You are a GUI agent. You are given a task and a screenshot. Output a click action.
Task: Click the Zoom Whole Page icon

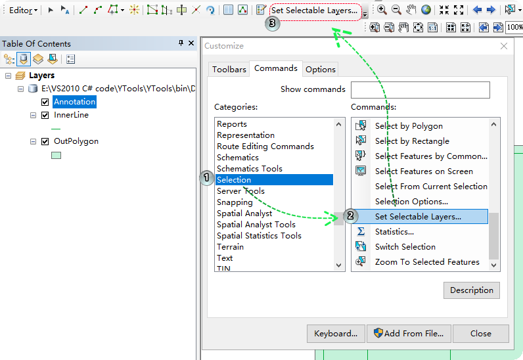coord(418,28)
